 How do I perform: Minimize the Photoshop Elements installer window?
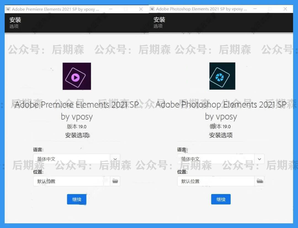click(x=255, y=9)
